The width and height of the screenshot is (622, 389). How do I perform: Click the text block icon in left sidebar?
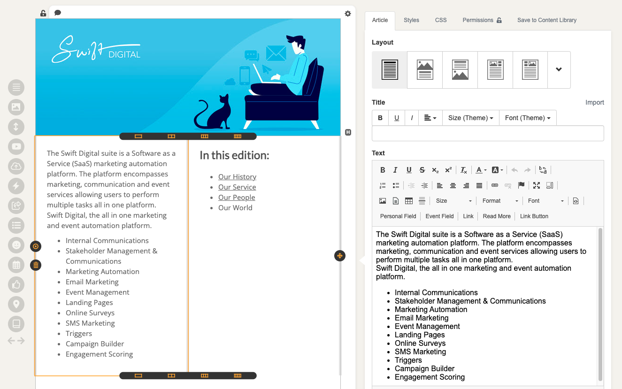click(x=16, y=87)
